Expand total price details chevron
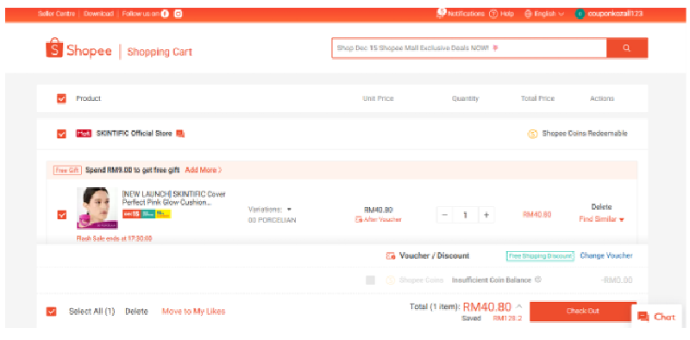The width and height of the screenshot is (690, 340). (519, 306)
